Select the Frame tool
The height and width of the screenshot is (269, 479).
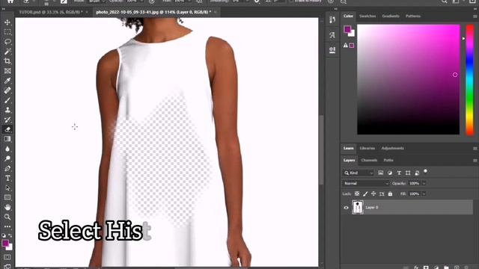click(x=7, y=71)
